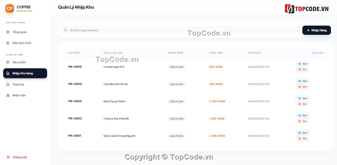Click the Nhân viên people icon
337x165 pixels.
8,95
